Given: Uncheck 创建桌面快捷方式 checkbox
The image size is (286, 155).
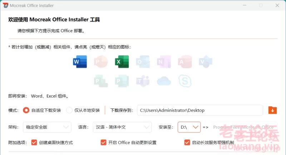Looking at the screenshot, I should pyautogui.click(x=34, y=142).
